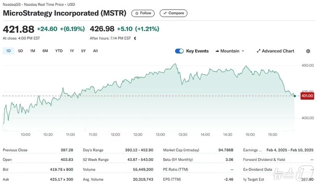Click the Mountain chart type icon
The height and width of the screenshot is (185, 317).
click(x=217, y=51)
